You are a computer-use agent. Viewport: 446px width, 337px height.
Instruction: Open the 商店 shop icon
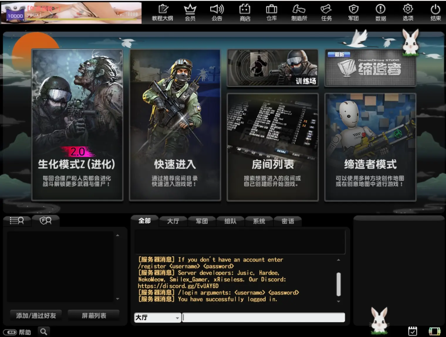[245, 13]
